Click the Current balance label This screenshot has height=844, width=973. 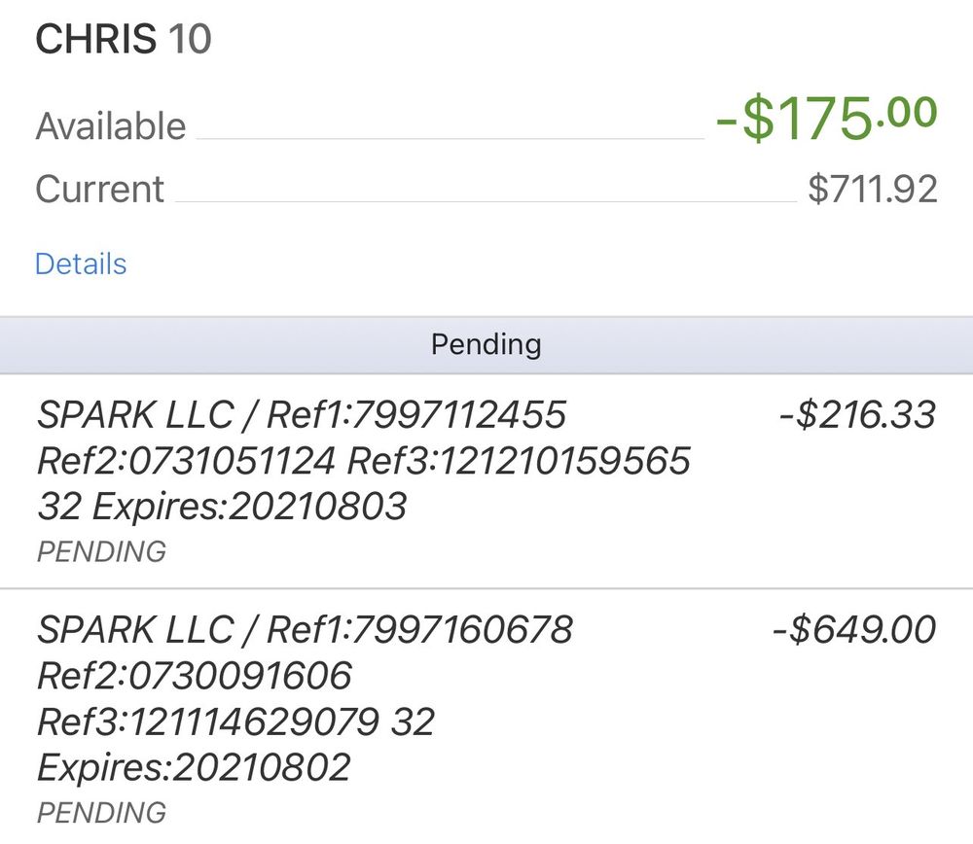tap(100, 189)
